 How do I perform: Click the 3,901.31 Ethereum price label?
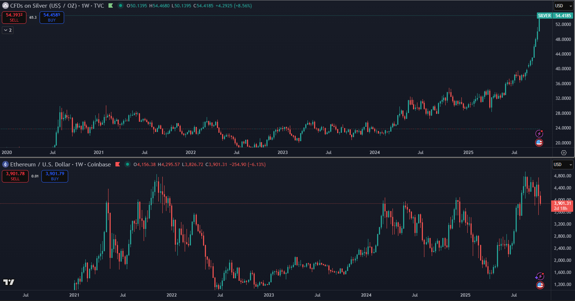tap(562, 206)
